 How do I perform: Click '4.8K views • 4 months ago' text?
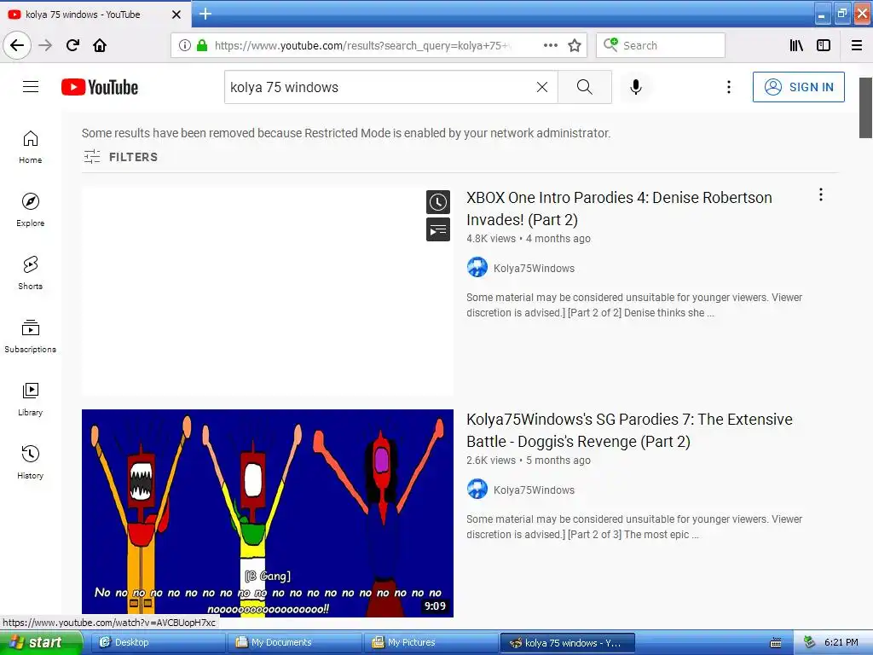point(529,239)
